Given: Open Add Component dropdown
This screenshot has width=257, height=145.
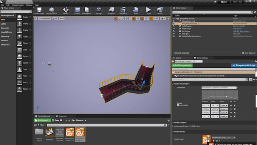Looking at the screenshot, I should tap(182, 65).
